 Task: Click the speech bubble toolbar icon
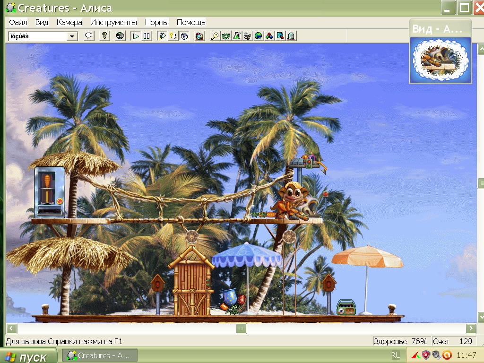88,36
